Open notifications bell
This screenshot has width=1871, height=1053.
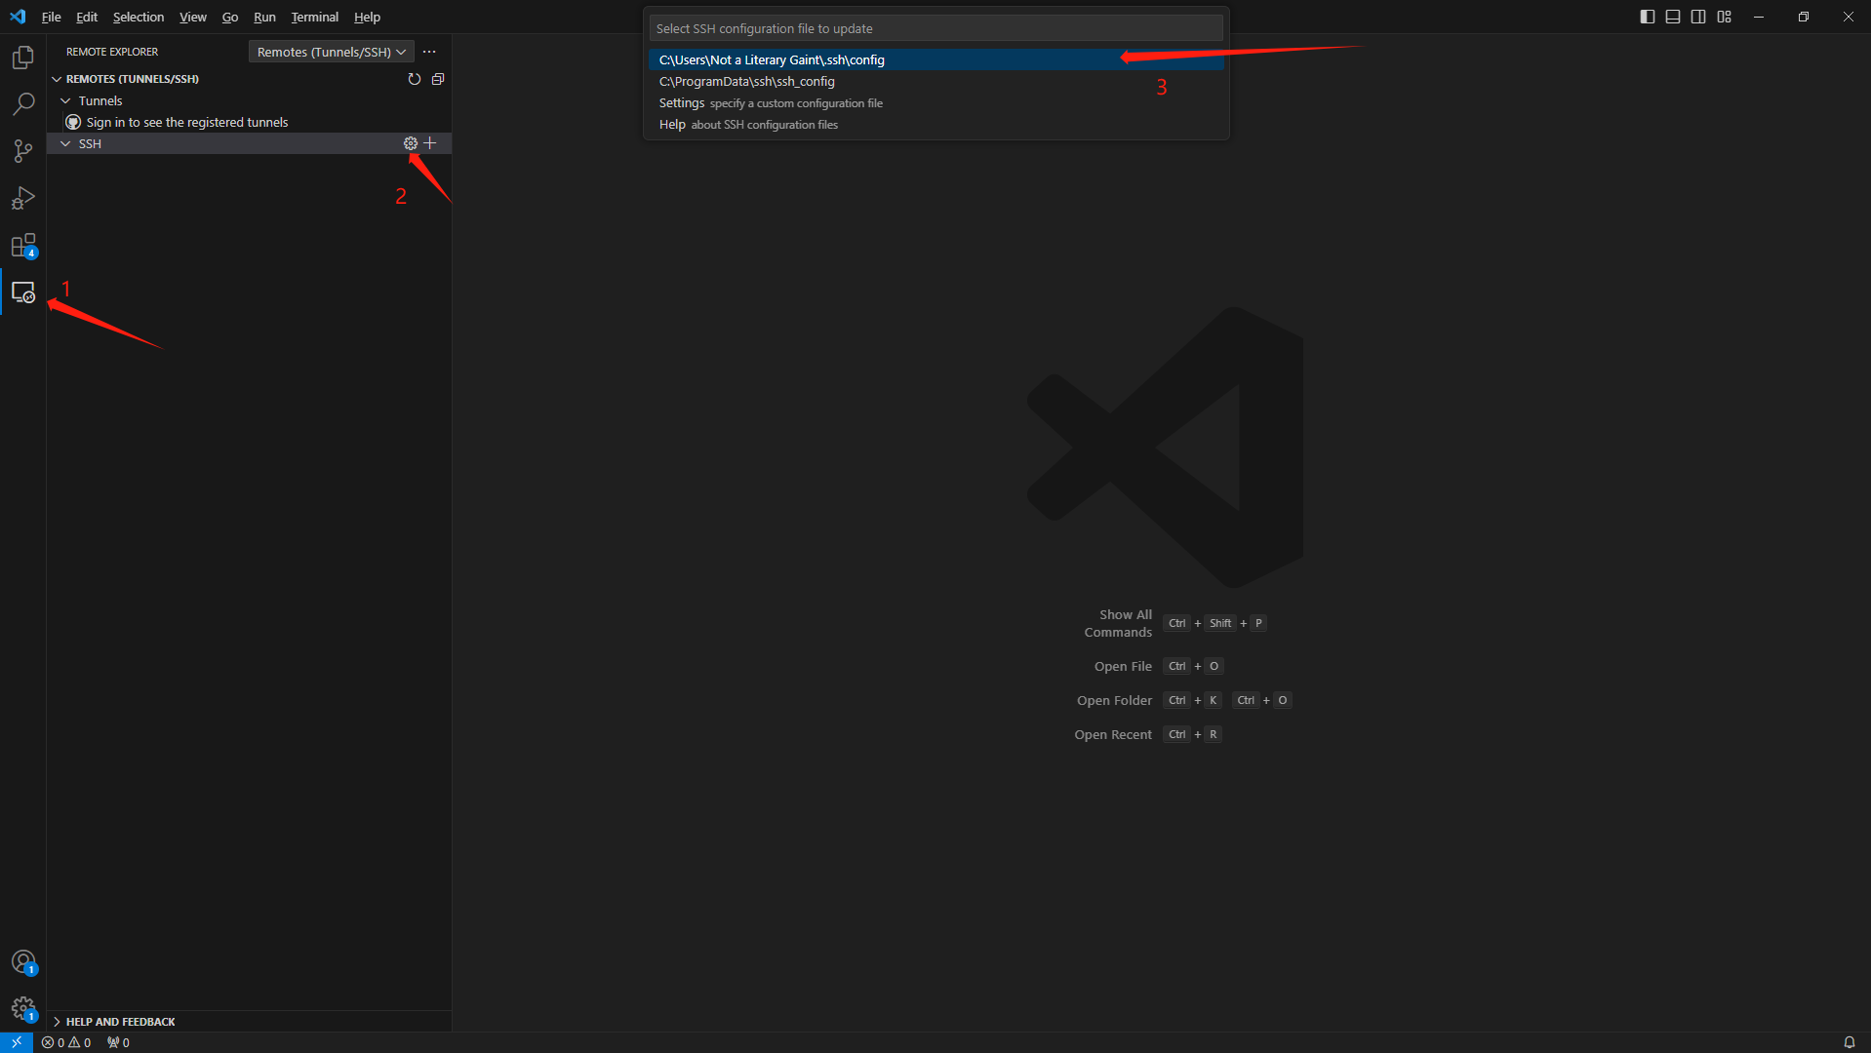[1850, 1042]
